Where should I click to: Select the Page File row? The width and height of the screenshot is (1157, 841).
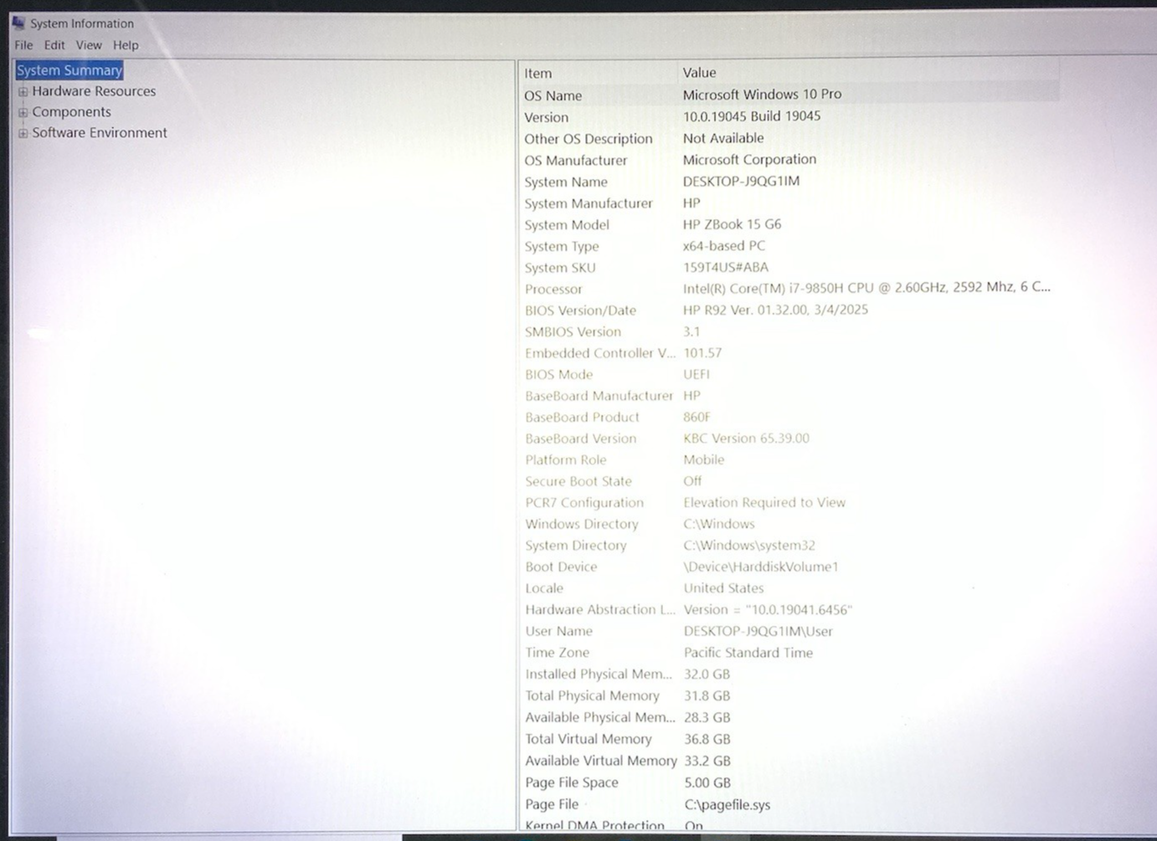552,804
